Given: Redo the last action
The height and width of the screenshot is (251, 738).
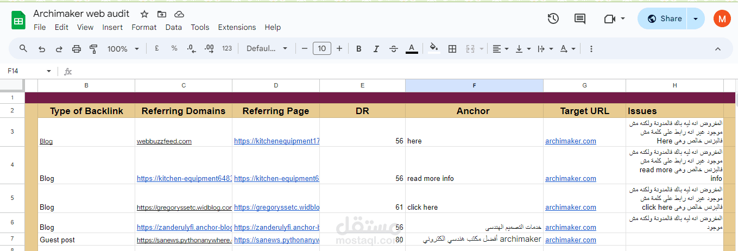Looking at the screenshot, I should (59, 48).
